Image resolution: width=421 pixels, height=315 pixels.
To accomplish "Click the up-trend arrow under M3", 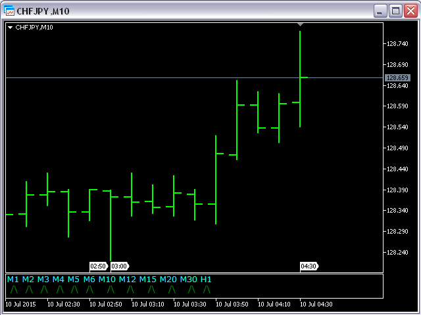I will pos(44,289).
